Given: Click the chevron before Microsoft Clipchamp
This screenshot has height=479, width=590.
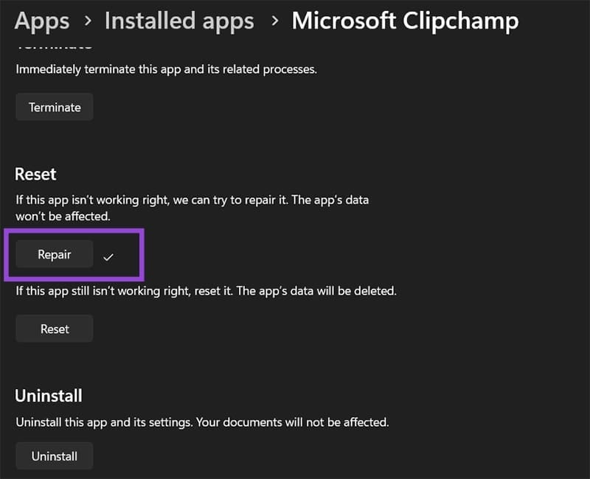Looking at the screenshot, I should tap(274, 21).
